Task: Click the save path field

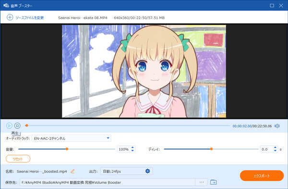Action: (x=108, y=182)
